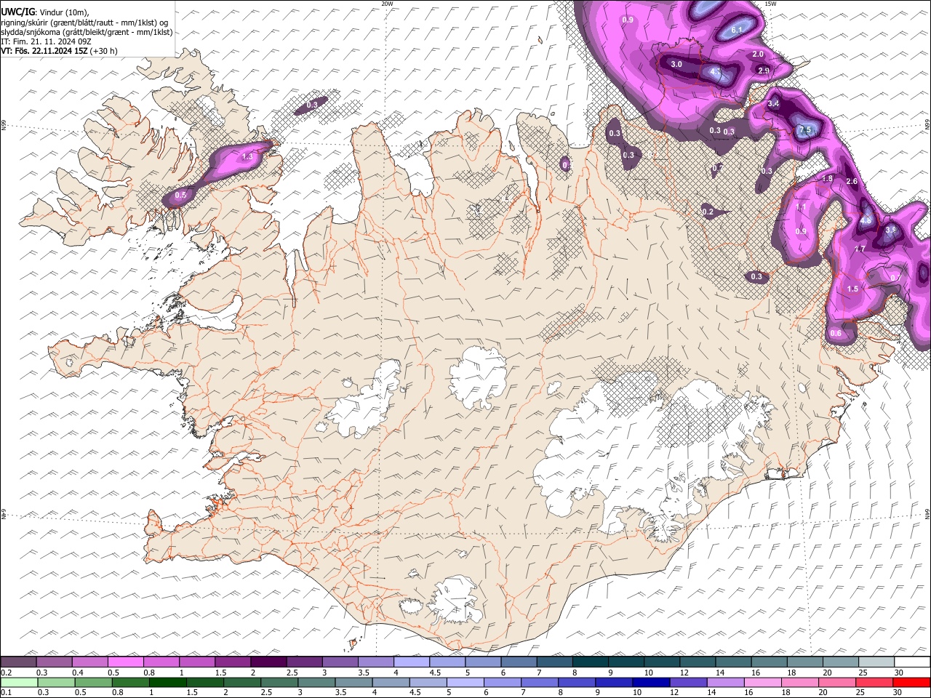Click the lower legend row swatch labeled 14
This screenshot has width=931, height=698.
tap(726, 683)
